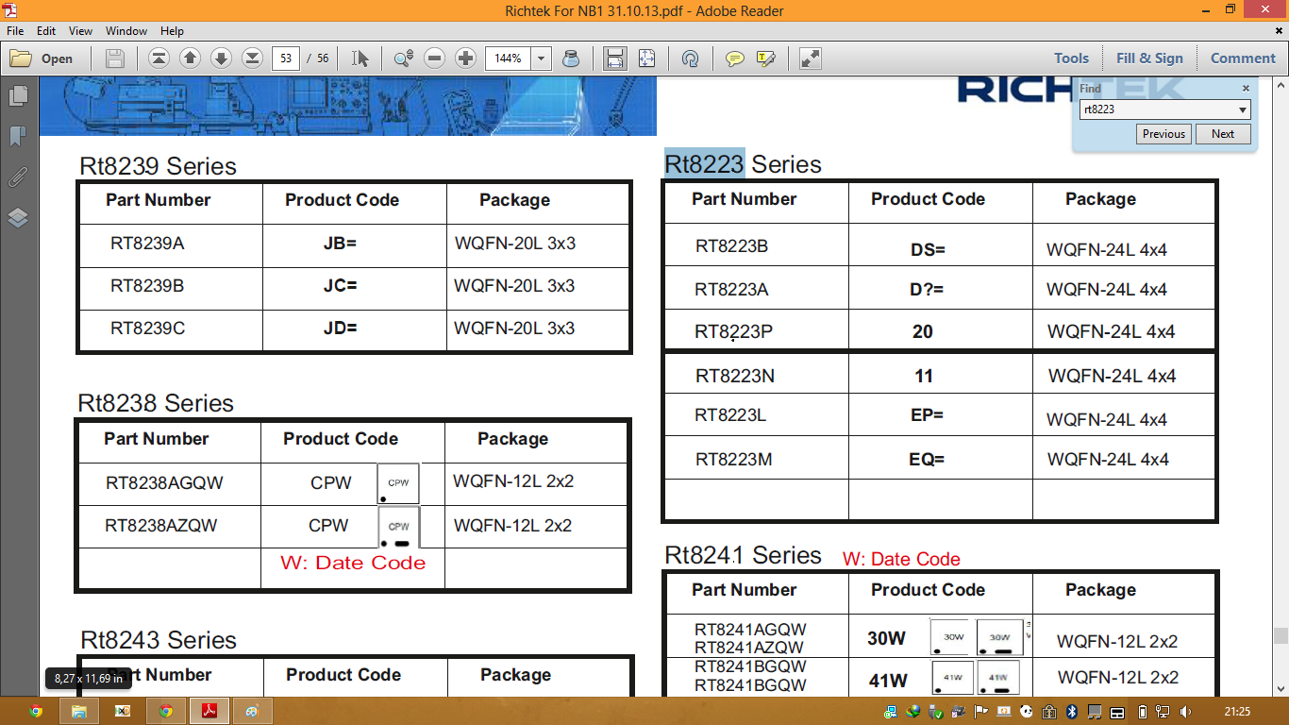
Task: Find the Next search match
Action: coord(1223,134)
